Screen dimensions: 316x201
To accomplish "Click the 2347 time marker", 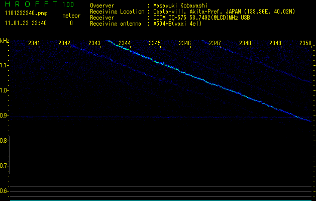I will [215, 43].
